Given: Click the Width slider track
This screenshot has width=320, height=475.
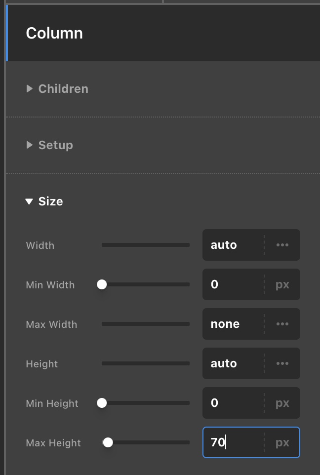Looking at the screenshot, I should (x=146, y=245).
